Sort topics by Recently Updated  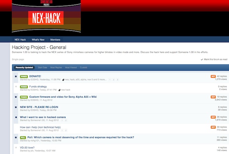coord(24,67)
